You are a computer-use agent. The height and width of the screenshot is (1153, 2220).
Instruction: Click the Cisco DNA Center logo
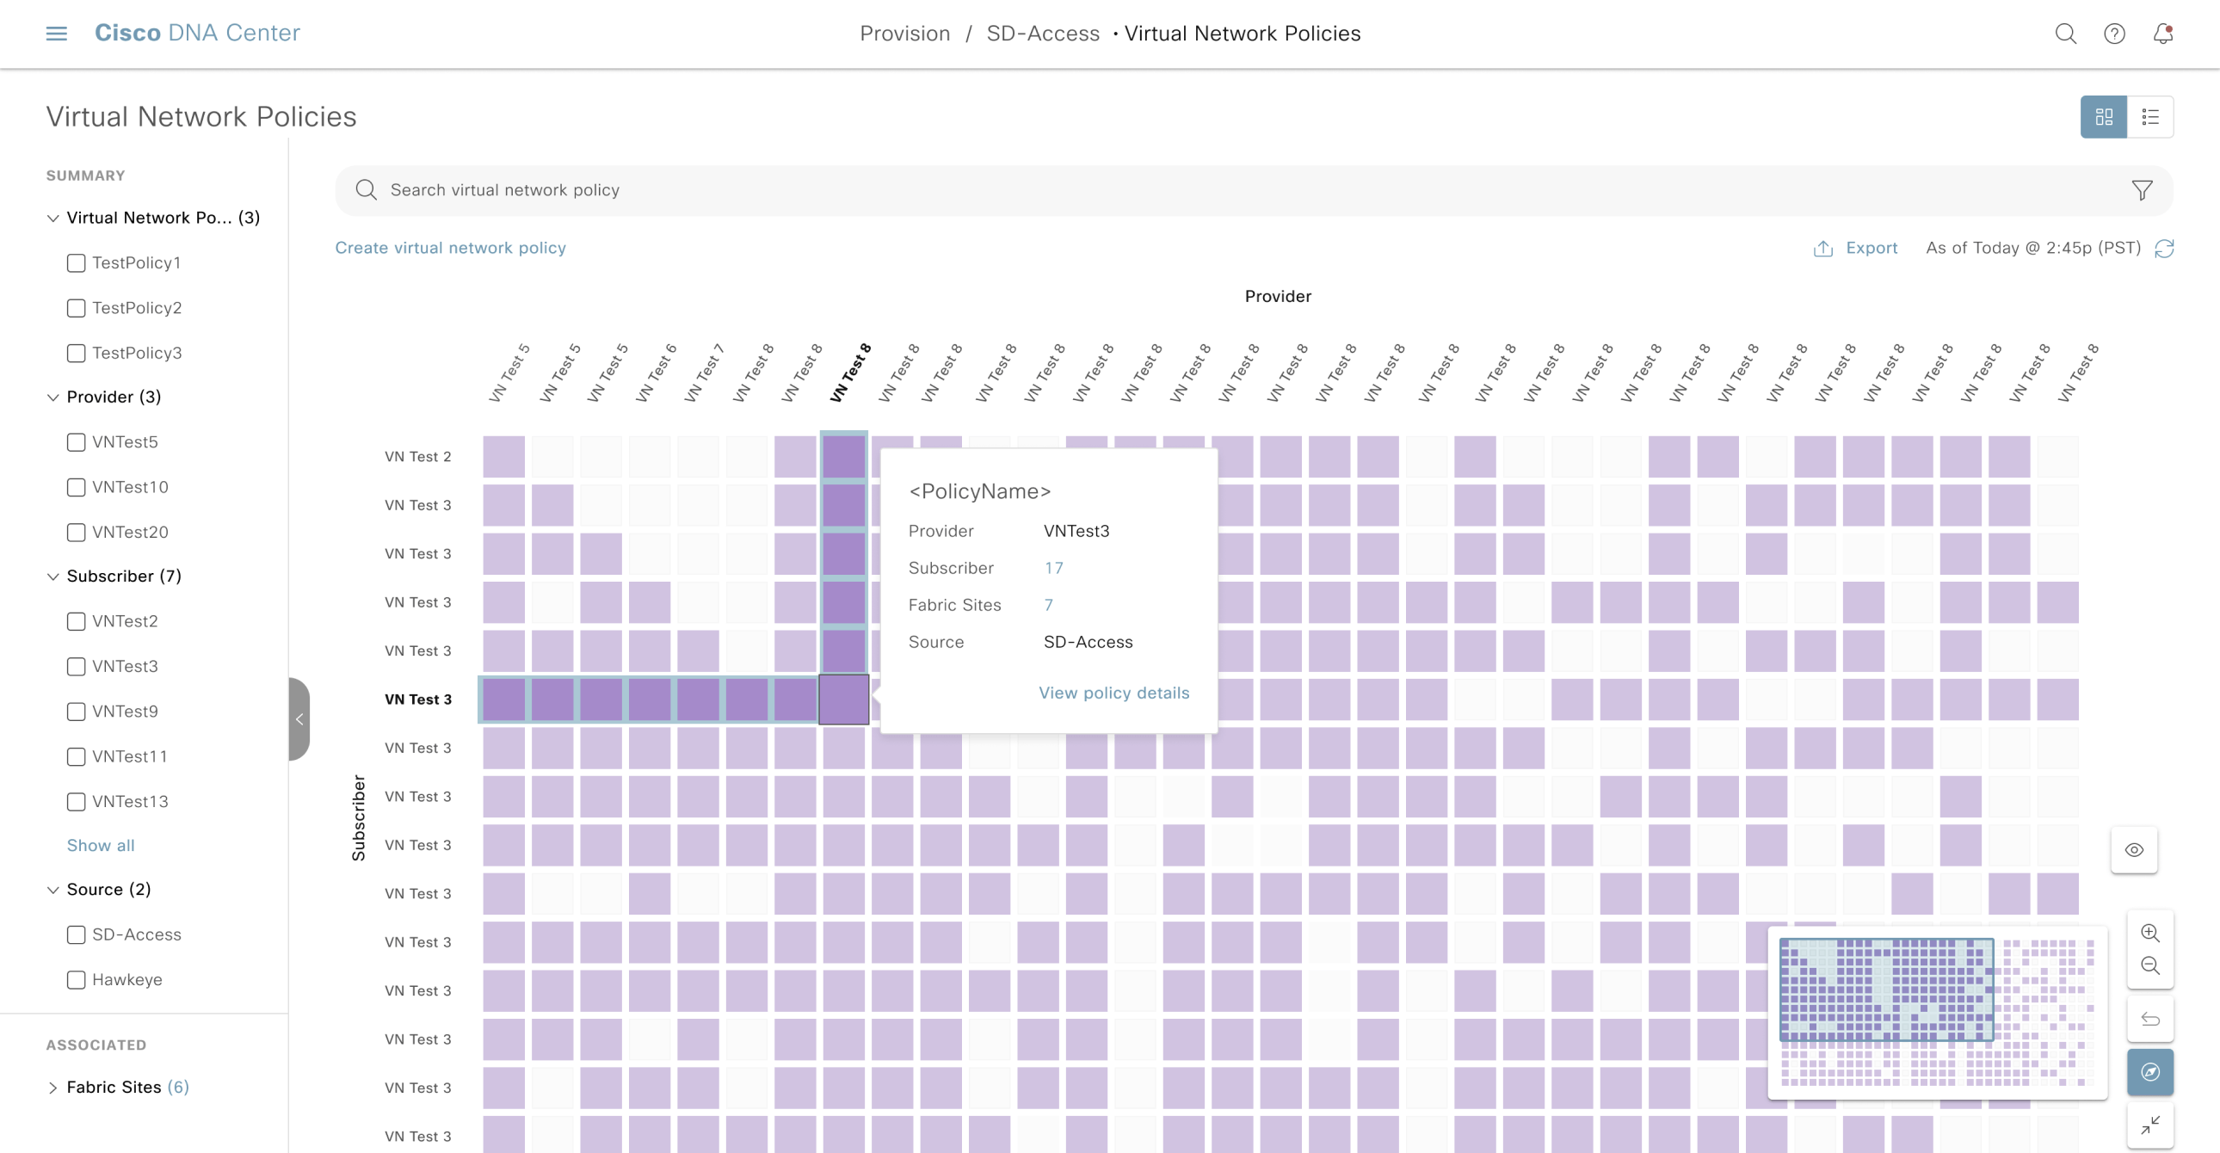click(x=197, y=33)
